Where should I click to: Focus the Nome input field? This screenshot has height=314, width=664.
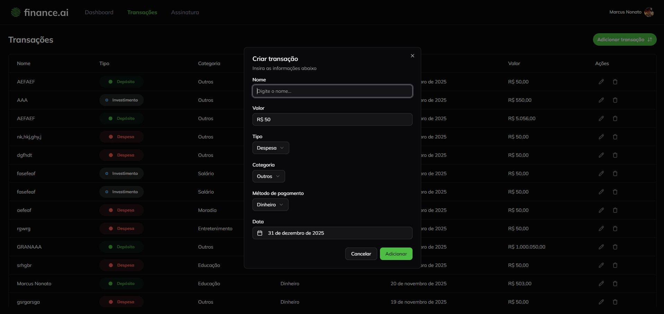tap(332, 91)
